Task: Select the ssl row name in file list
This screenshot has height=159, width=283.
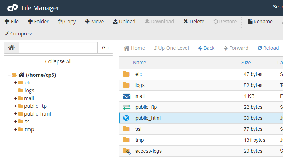Action: 138,129
